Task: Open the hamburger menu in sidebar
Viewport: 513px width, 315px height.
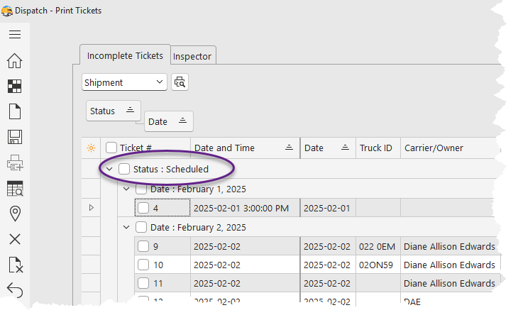Action: tap(14, 34)
